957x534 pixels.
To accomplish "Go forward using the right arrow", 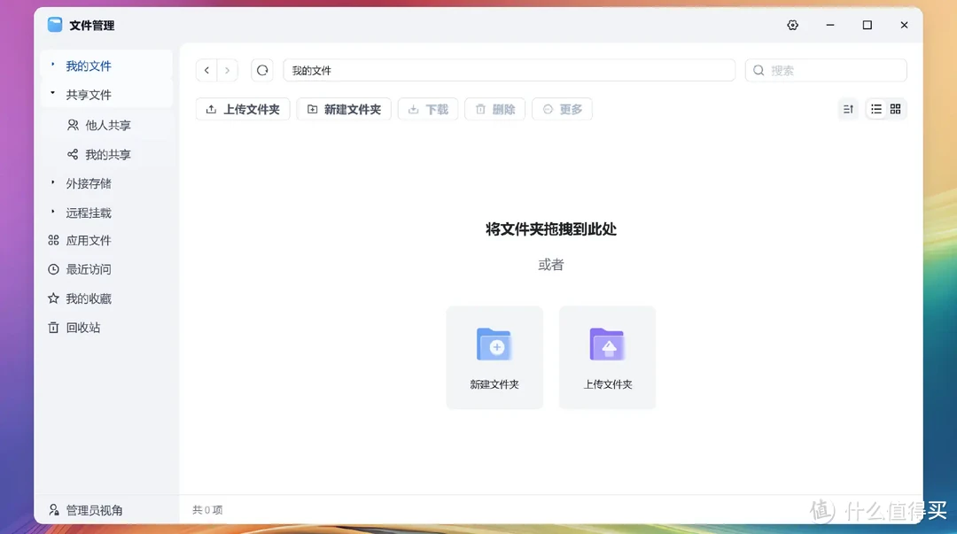I will point(228,70).
